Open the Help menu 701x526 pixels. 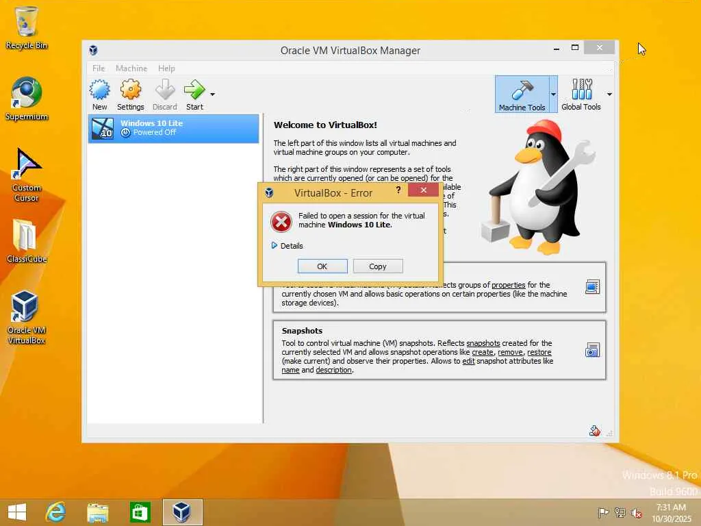[166, 68]
